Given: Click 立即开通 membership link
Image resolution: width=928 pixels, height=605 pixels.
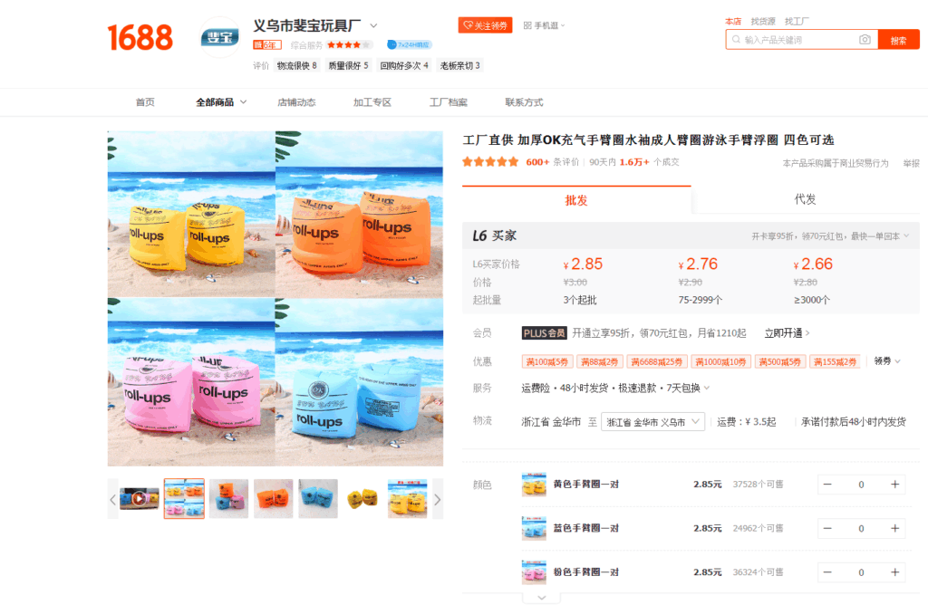Looking at the screenshot, I should point(787,333).
